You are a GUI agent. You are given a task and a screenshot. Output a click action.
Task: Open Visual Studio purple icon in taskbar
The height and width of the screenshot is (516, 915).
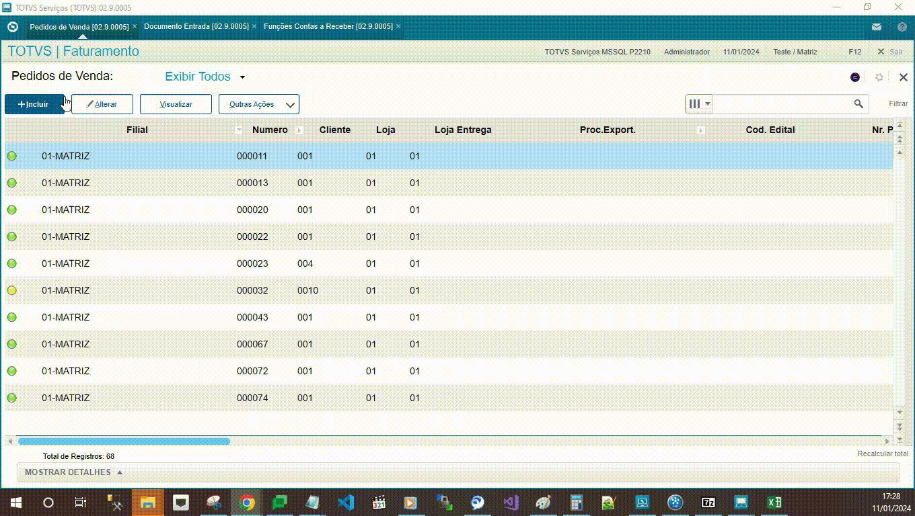[x=511, y=503]
